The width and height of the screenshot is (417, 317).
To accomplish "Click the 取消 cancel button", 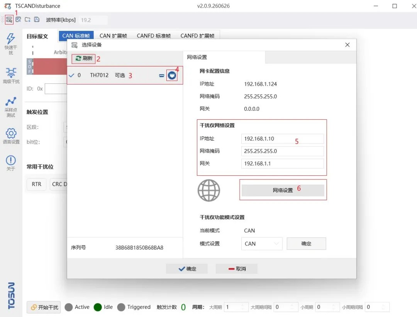I will click(236, 269).
